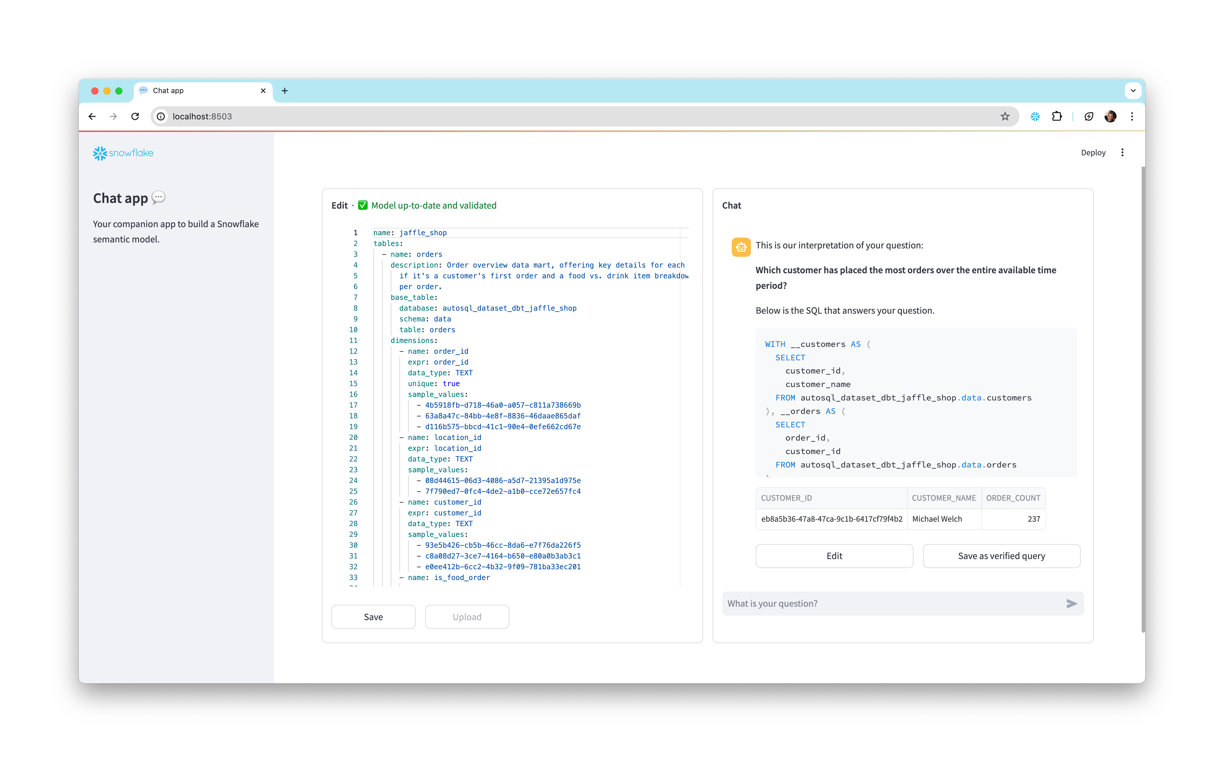Click the Edit label above the model editor

pos(339,205)
